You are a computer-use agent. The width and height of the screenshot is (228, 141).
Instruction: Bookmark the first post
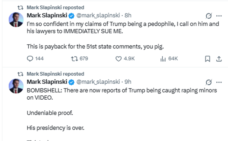[x=208, y=59]
